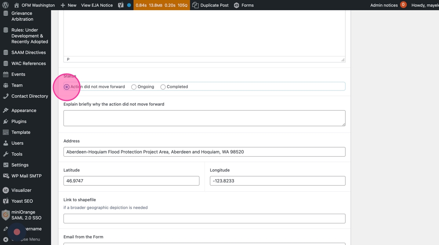Open the Settings menu item
Image resolution: width=439 pixels, height=245 pixels.
(20, 165)
